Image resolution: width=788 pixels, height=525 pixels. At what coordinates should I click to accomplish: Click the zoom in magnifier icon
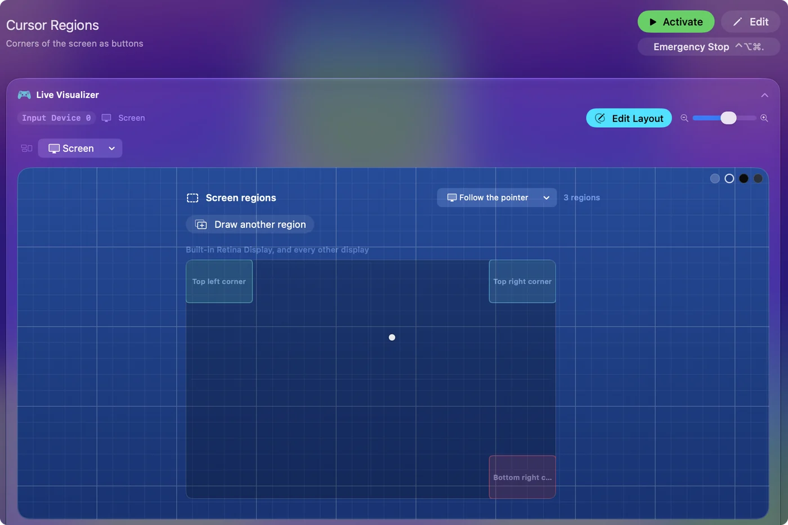click(764, 118)
